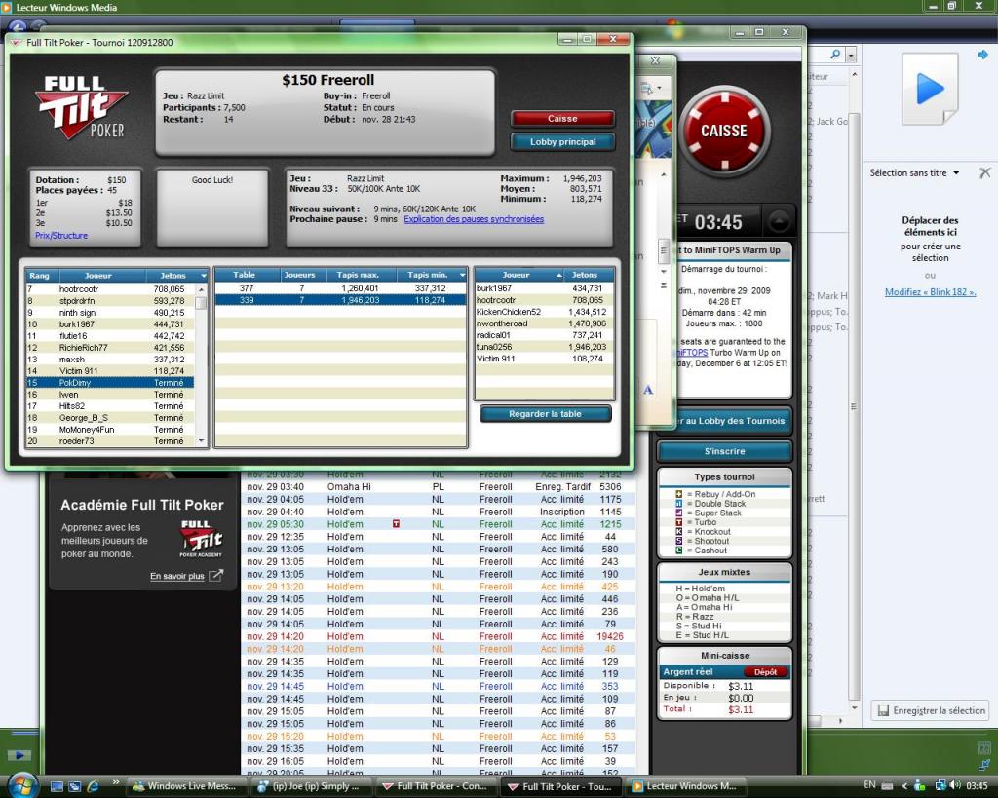This screenshot has width=998, height=798.
Task: Collapse the clock panel with the round arrow button
Action: click(x=779, y=222)
